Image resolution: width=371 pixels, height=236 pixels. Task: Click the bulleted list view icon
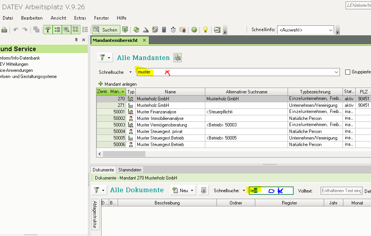click(85, 30)
